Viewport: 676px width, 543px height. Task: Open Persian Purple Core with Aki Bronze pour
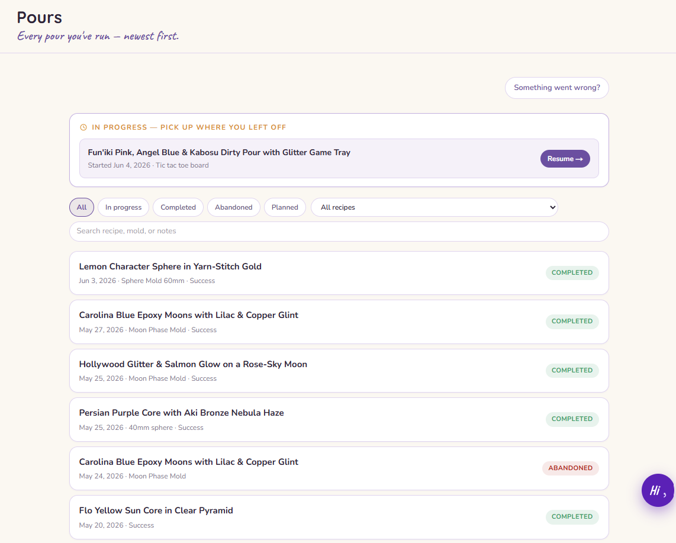click(x=339, y=420)
